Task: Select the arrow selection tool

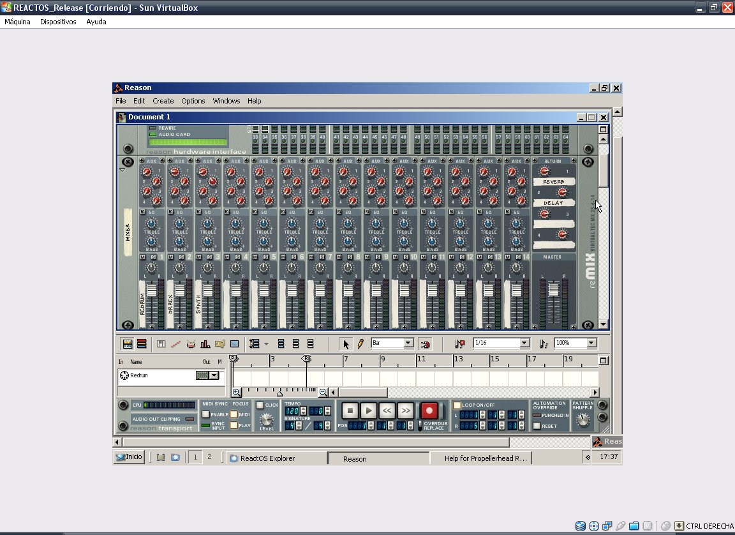Action: (346, 344)
